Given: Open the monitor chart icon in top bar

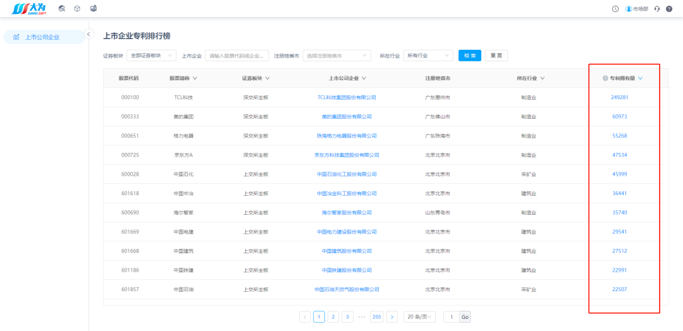Looking at the screenshot, I should [x=93, y=8].
